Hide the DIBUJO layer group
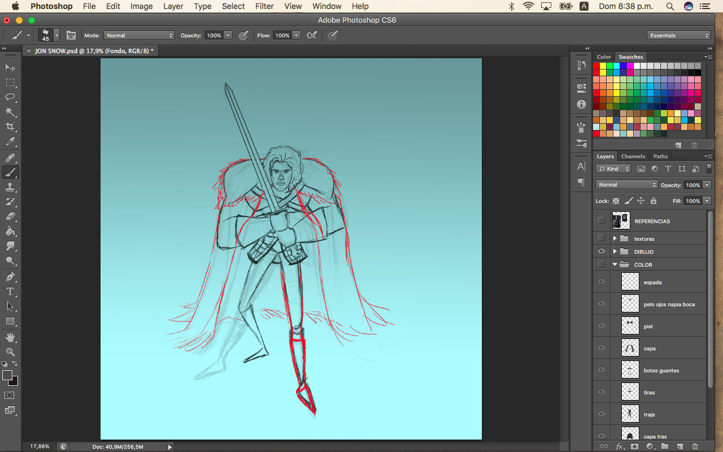The height and width of the screenshot is (452, 723). pos(601,251)
